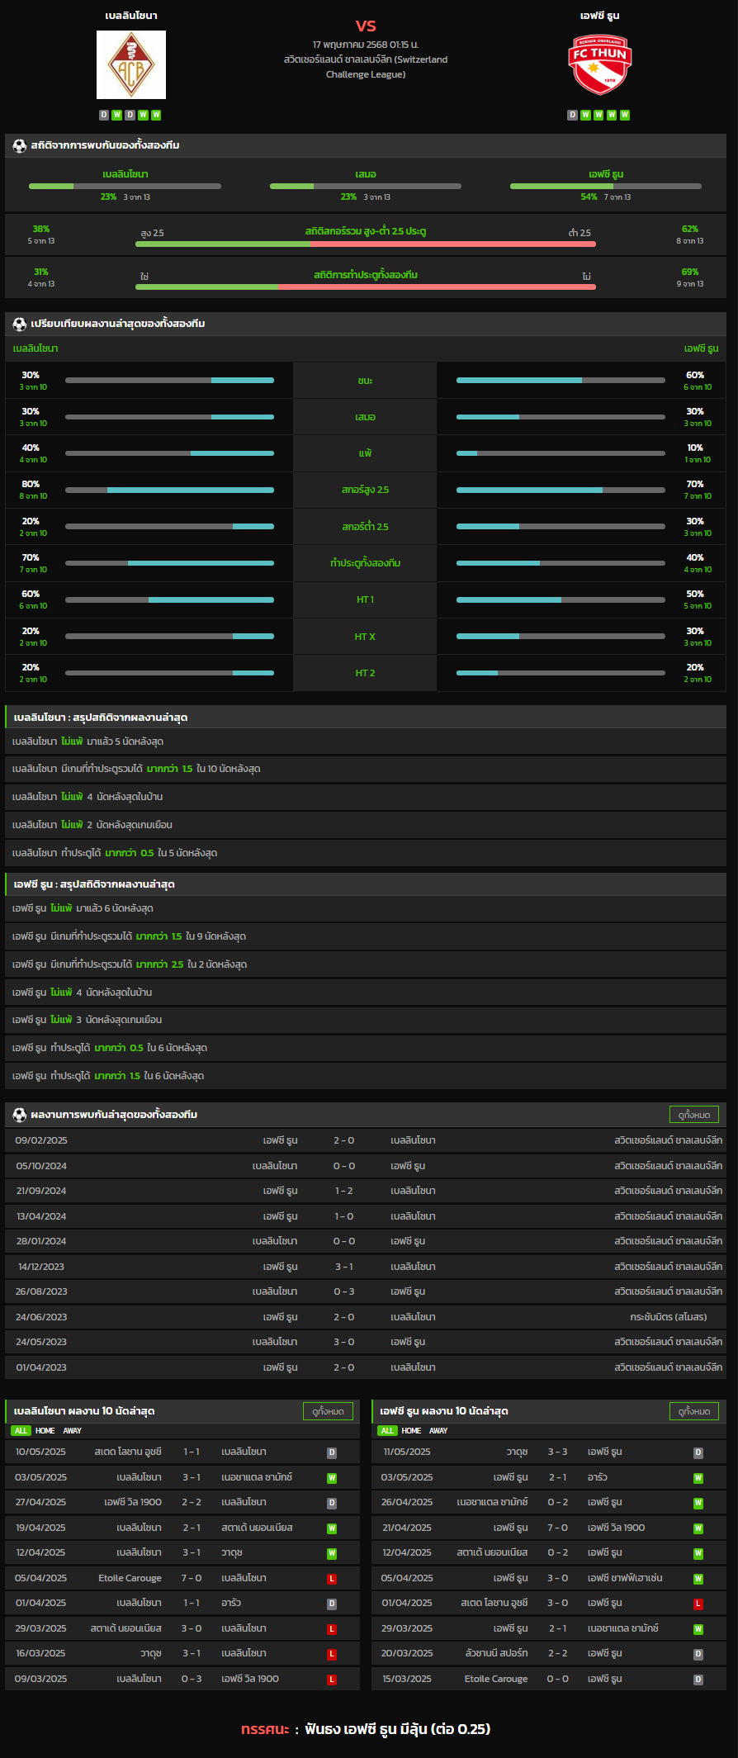Viewport: 738px width, 1758px height.
Task: Click D badge on 11/05/2025 Thun 3-3 row
Action: coord(698,1452)
